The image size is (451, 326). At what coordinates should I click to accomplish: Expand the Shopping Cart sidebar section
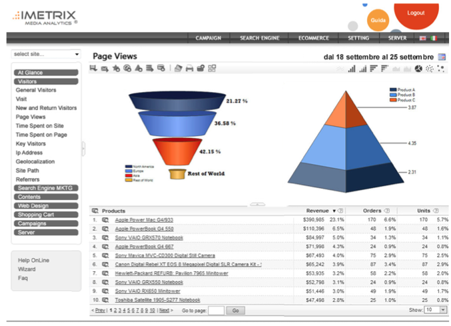pos(46,215)
